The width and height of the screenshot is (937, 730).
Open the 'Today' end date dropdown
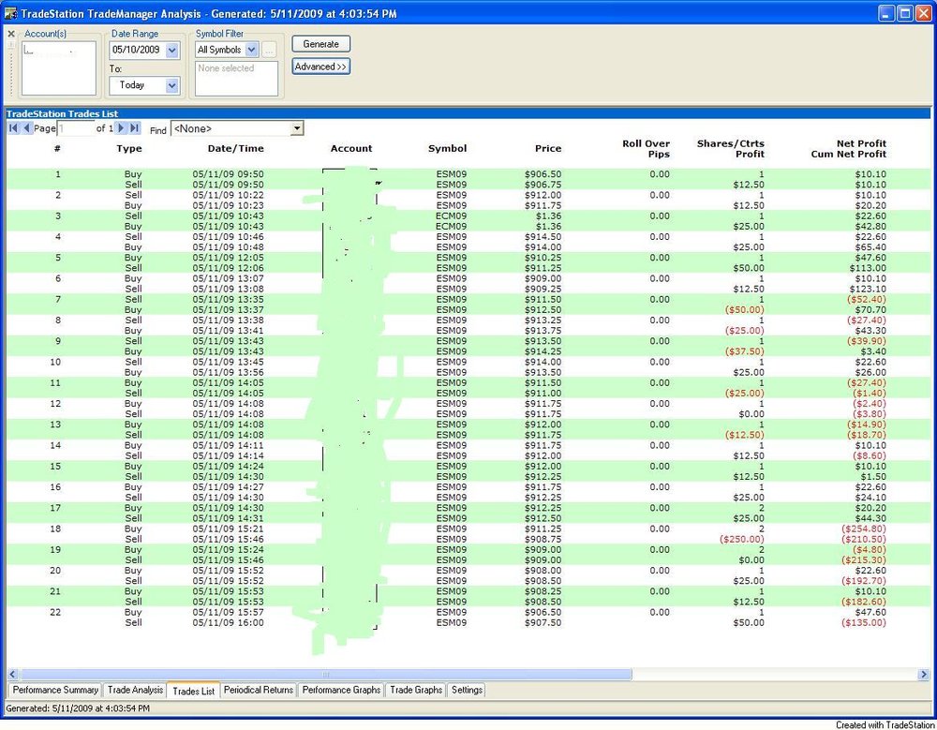(172, 85)
